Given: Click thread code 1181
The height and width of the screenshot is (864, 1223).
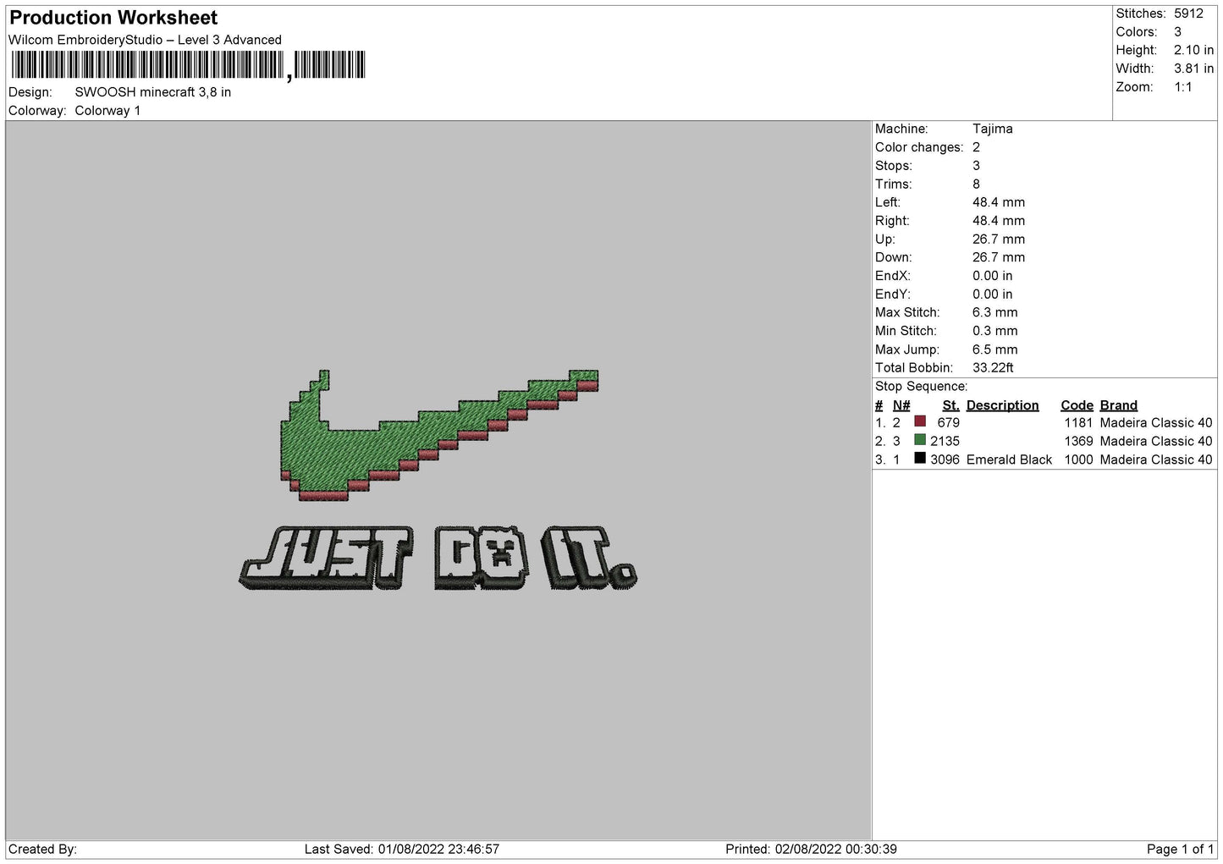Looking at the screenshot, I should [1079, 423].
